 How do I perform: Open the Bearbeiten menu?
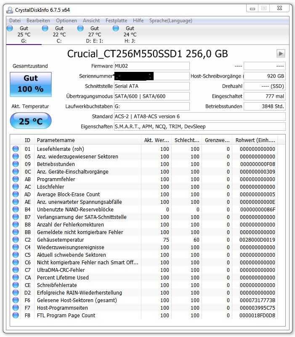[38, 21]
